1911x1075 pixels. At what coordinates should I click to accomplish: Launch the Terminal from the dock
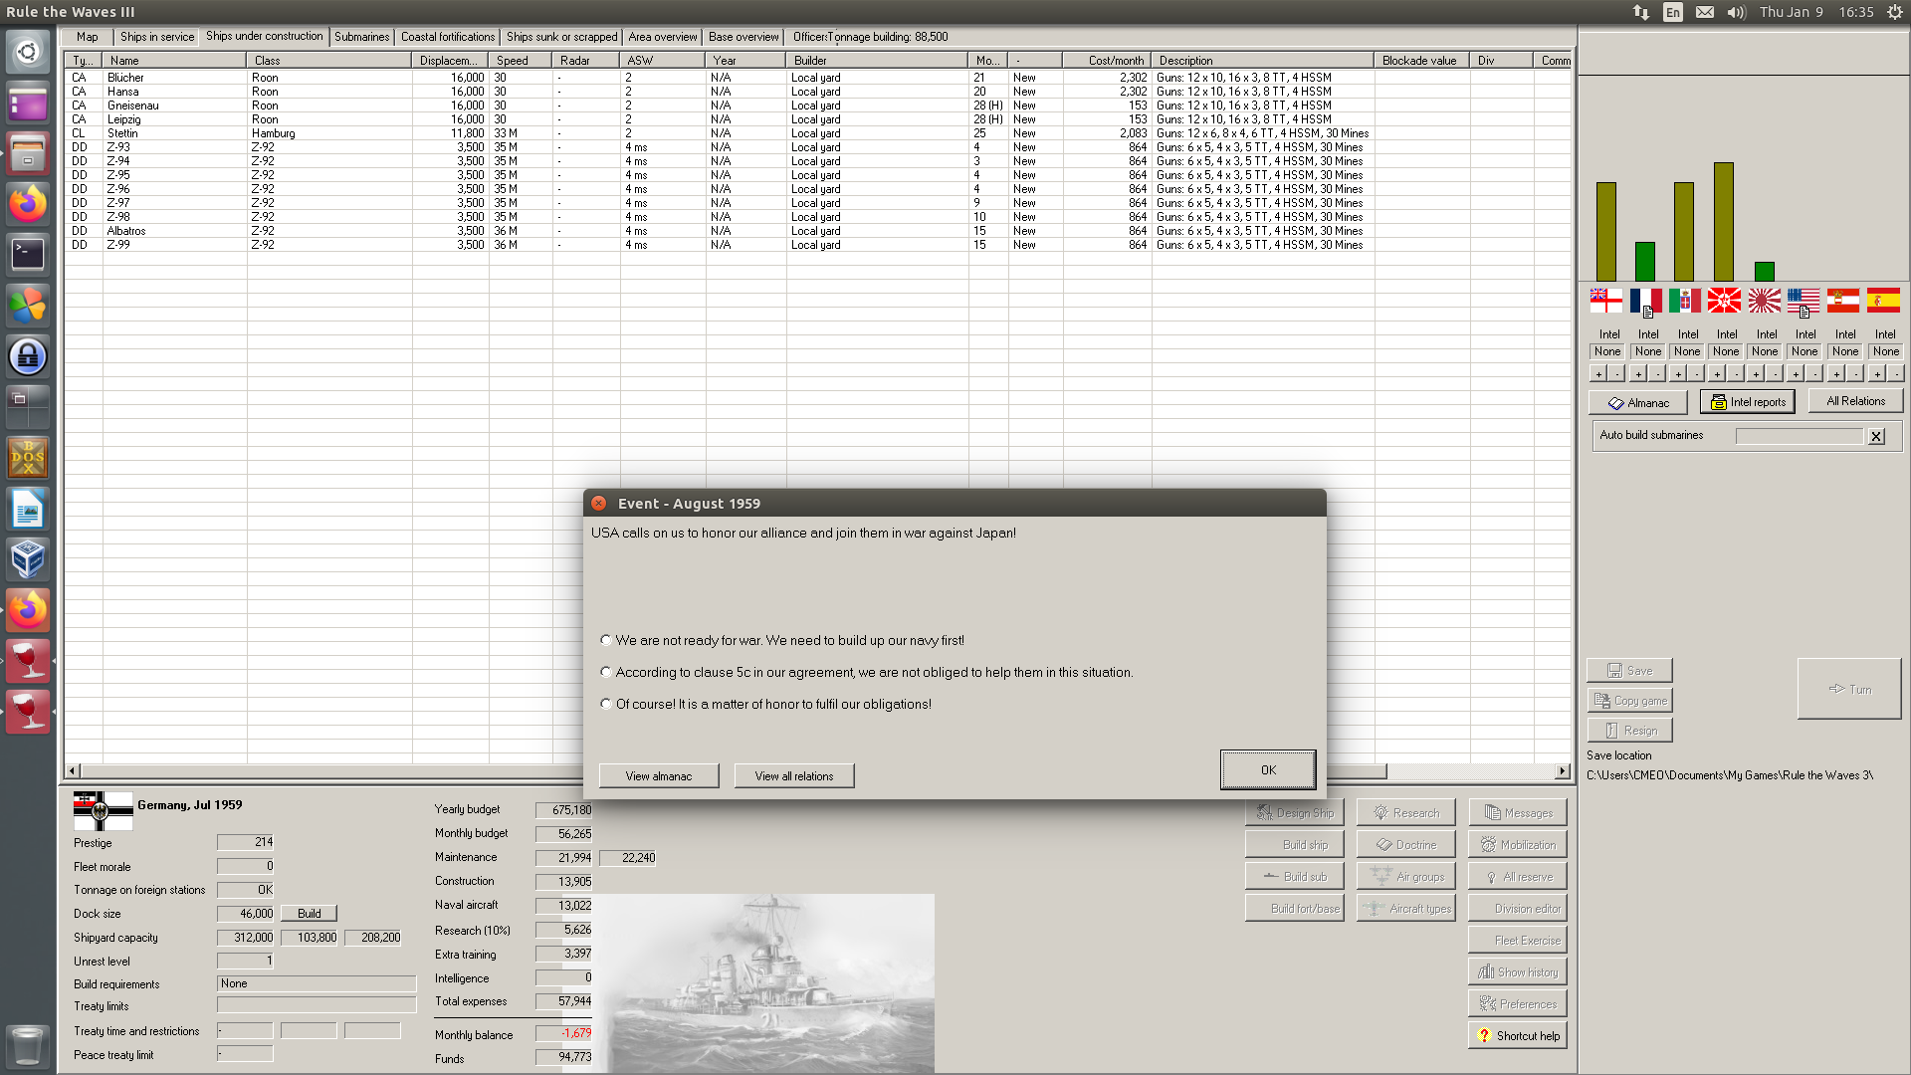click(28, 255)
